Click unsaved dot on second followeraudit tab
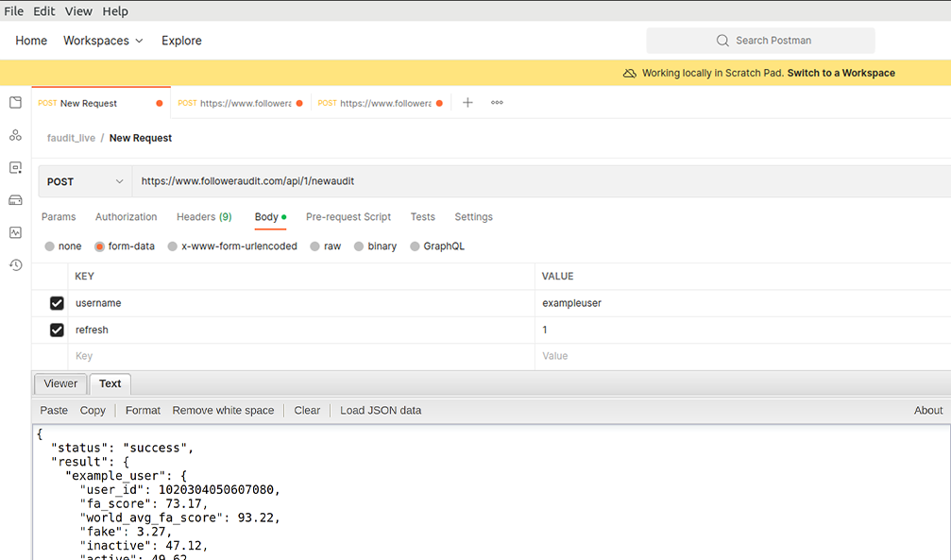 (299, 103)
